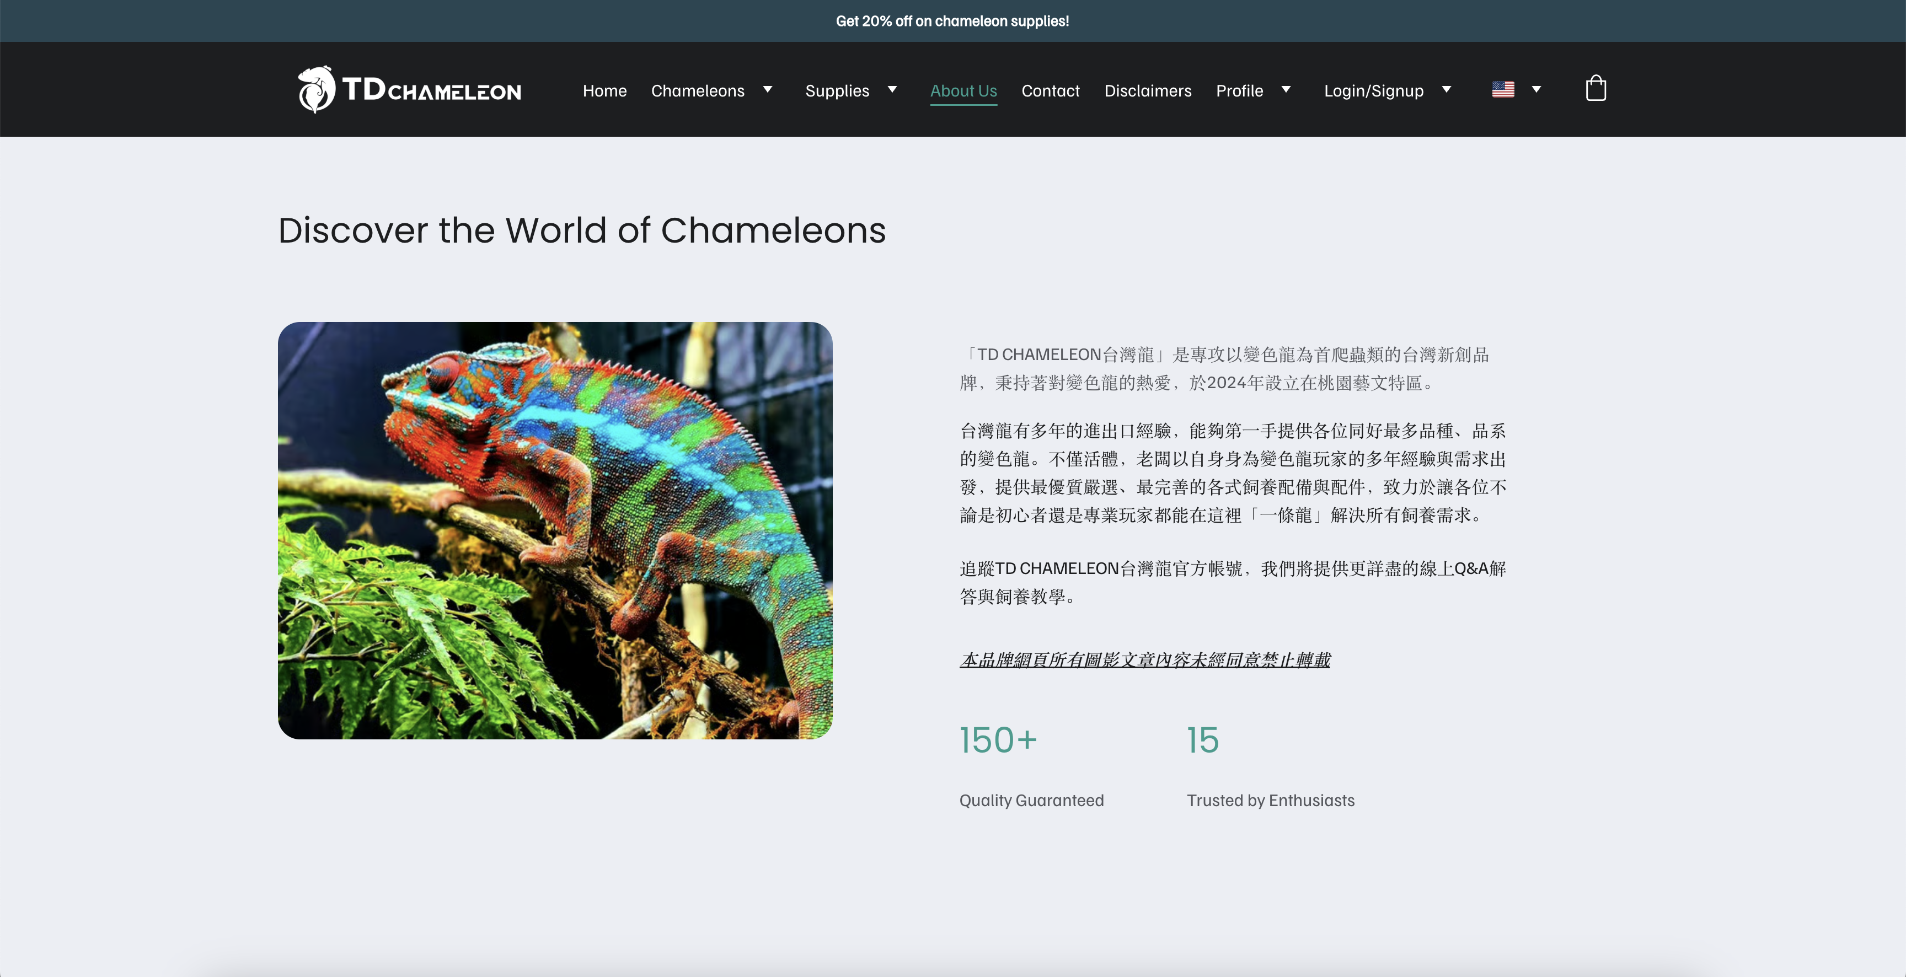Click the US flag language icon
The width and height of the screenshot is (1906, 977).
[x=1503, y=89]
